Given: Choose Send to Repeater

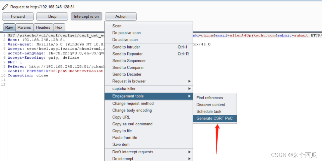Looking at the screenshot, I should coord(149,54).
